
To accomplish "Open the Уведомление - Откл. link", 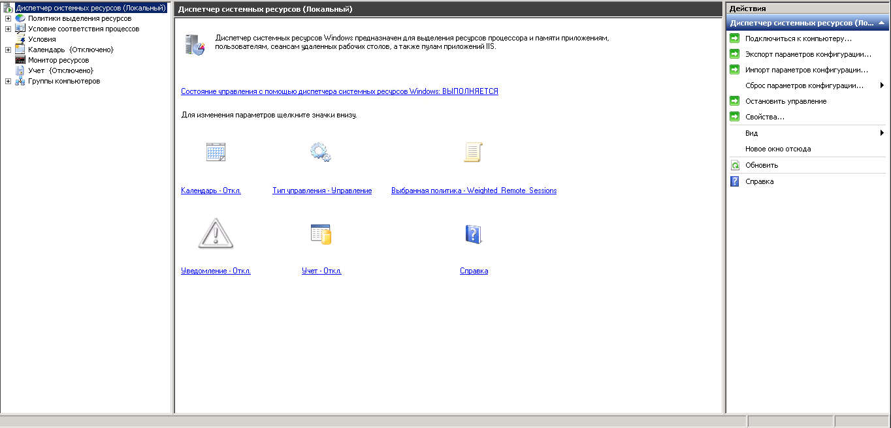I will tap(216, 271).
